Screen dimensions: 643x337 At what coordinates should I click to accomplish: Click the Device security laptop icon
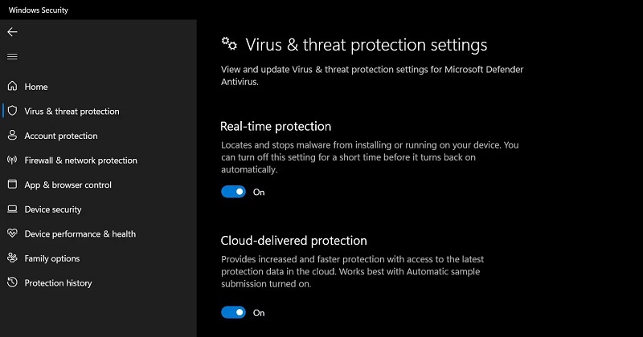[x=12, y=209]
